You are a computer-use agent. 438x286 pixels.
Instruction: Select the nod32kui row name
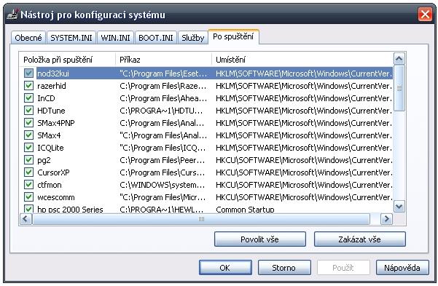pyautogui.click(x=53, y=74)
